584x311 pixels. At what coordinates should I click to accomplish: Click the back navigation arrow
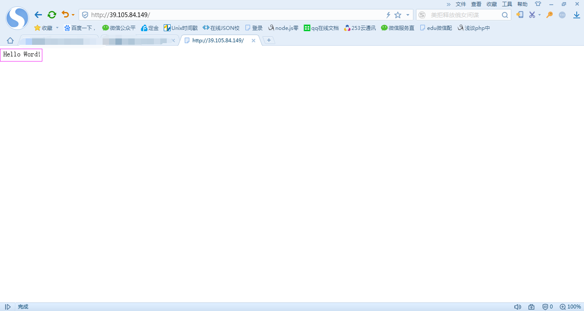(38, 14)
